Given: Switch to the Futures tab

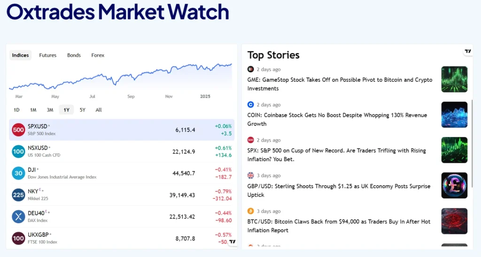Looking at the screenshot, I should [48, 55].
